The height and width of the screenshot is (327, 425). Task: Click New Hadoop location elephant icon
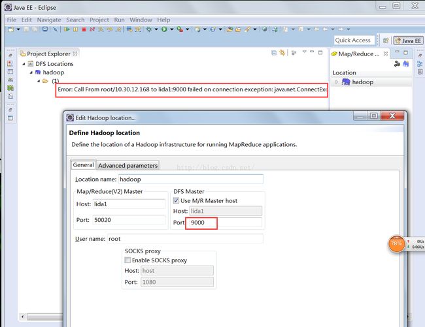point(406,64)
